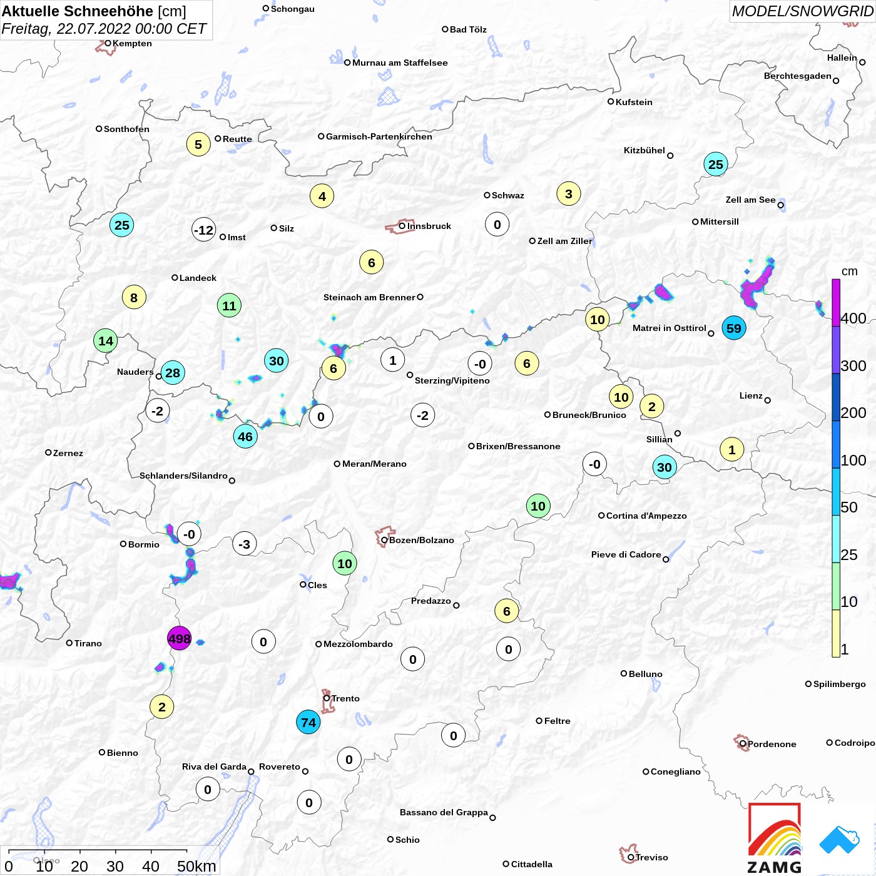Image resolution: width=876 pixels, height=876 pixels.
Task: Click the Belluno city label
Action: click(646, 674)
